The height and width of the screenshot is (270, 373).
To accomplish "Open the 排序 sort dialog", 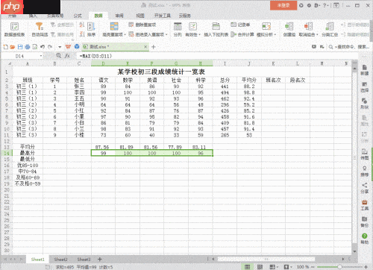I will click(x=91, y=29).
